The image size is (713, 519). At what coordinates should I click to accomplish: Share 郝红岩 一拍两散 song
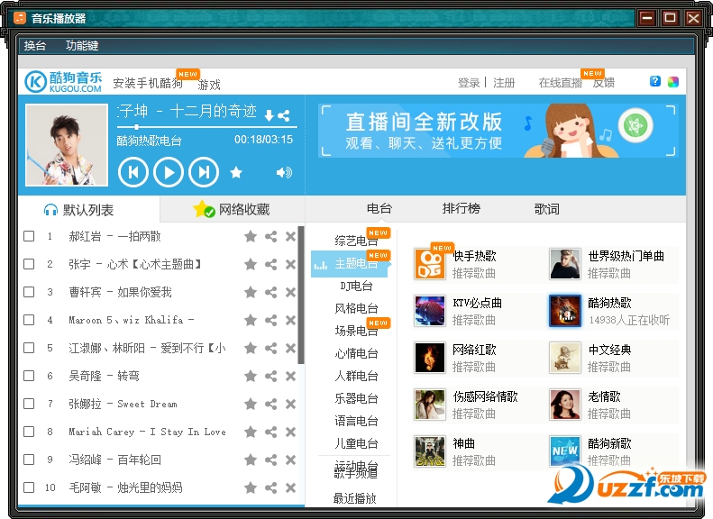[270, 236]
